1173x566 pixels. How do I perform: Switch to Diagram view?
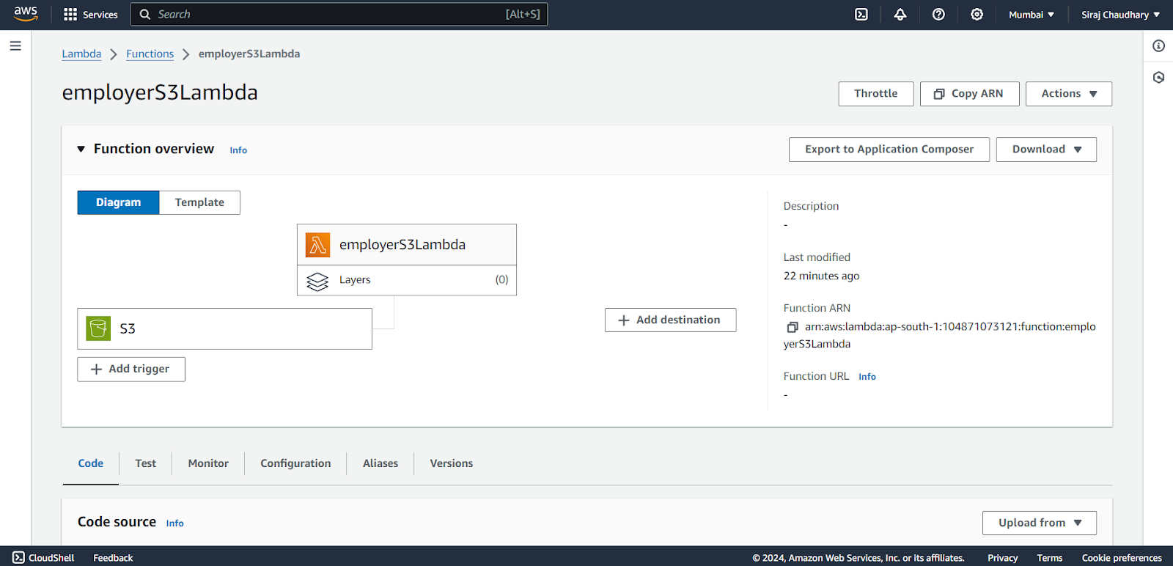(x=118, y=202)
